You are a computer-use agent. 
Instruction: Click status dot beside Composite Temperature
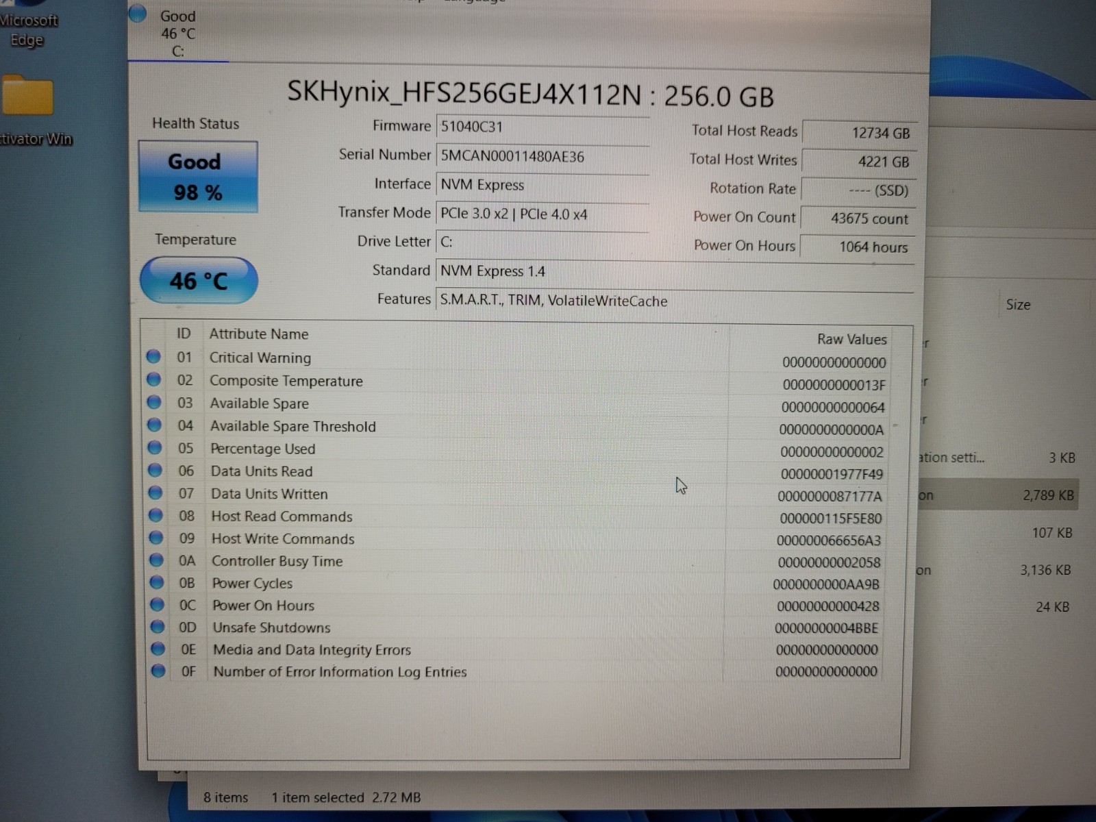tap(153, 379)
